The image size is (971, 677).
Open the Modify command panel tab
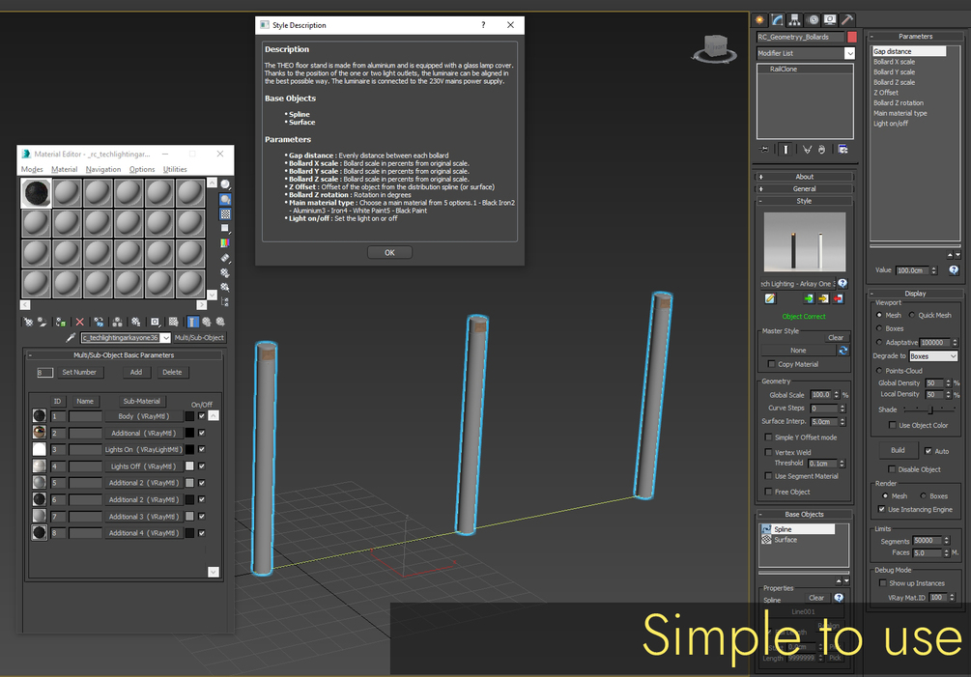tap(777, 20)
